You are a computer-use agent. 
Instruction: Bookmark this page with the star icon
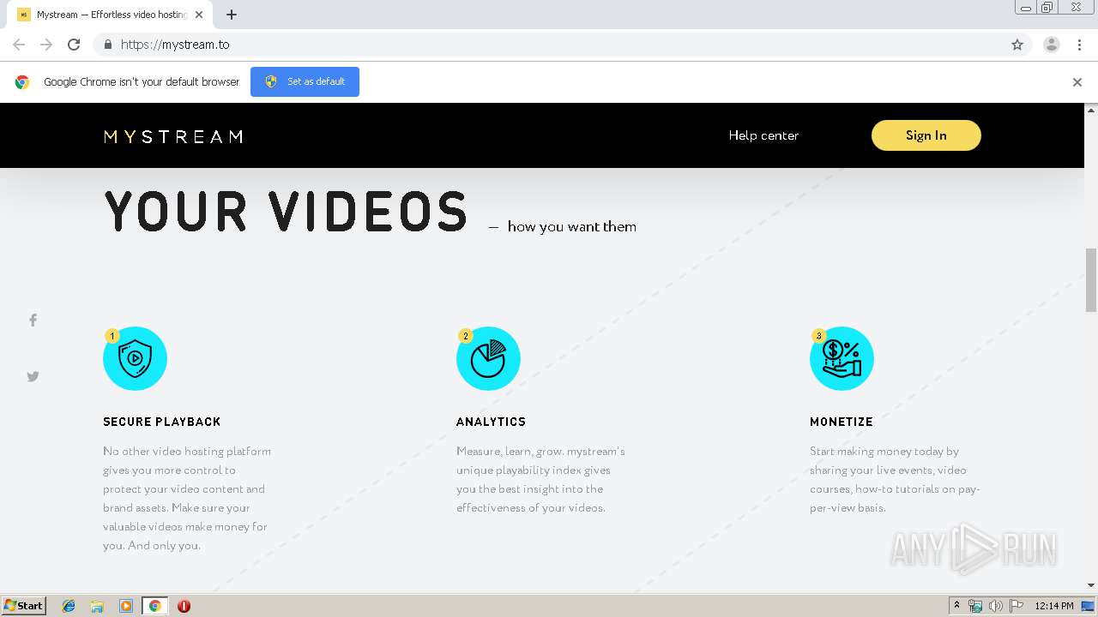coord(1017,45)
